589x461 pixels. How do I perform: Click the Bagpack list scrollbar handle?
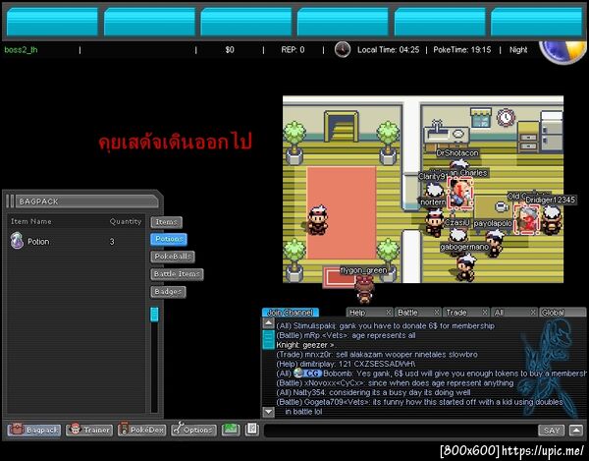click(x=154, y=315)
